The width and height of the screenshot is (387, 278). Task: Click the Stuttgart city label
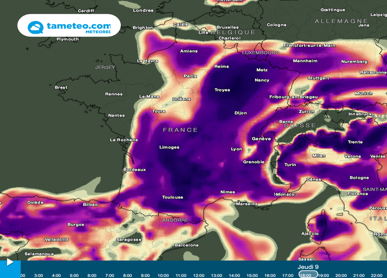point(318,78)
